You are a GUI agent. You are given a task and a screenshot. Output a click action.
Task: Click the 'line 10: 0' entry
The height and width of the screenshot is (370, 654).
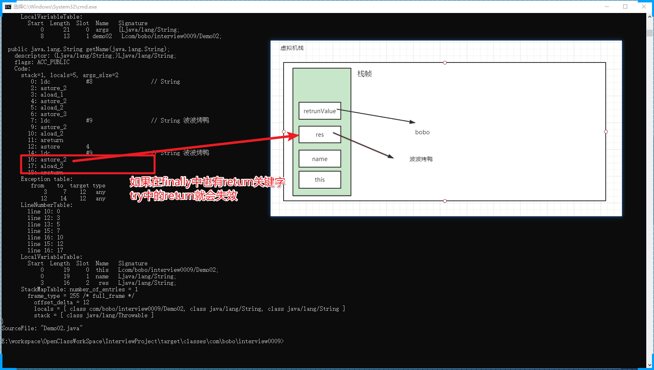(44, 211)
